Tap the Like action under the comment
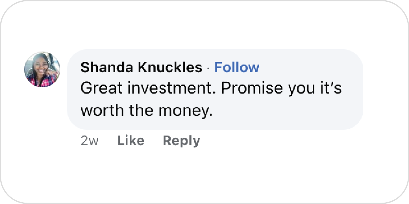This screenshot has height=204, width=409. click(130, 141)
